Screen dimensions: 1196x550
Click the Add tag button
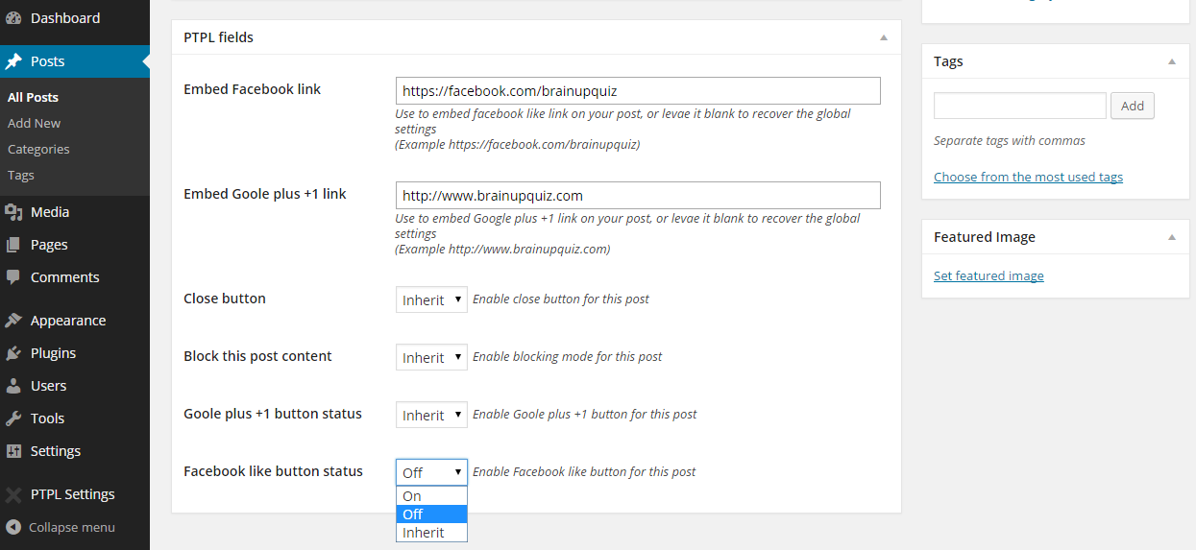click(x=1133, y=106)
